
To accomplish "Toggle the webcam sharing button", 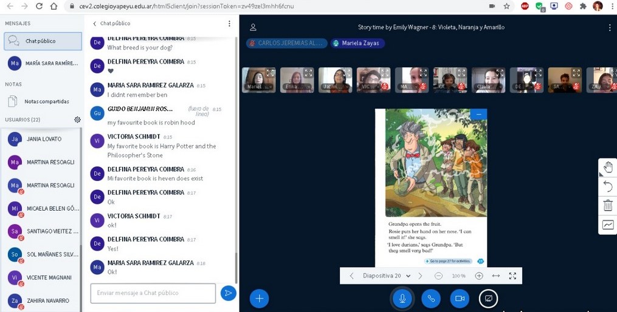I will click(x=460, y=299).
